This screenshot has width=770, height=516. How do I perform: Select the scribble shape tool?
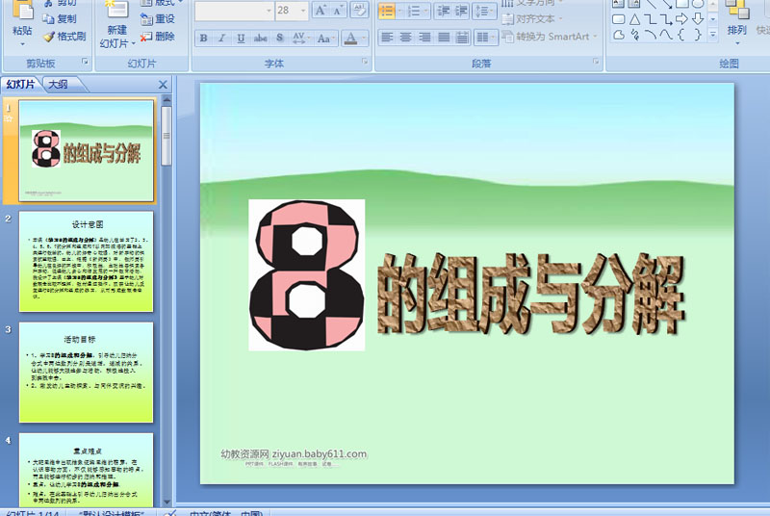coord(634,35)
